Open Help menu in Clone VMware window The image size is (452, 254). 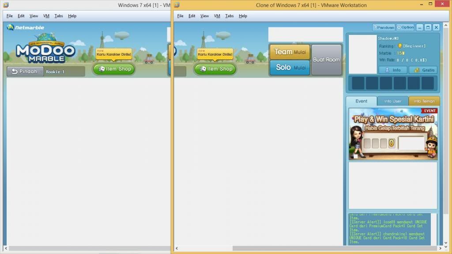point(243,16)
